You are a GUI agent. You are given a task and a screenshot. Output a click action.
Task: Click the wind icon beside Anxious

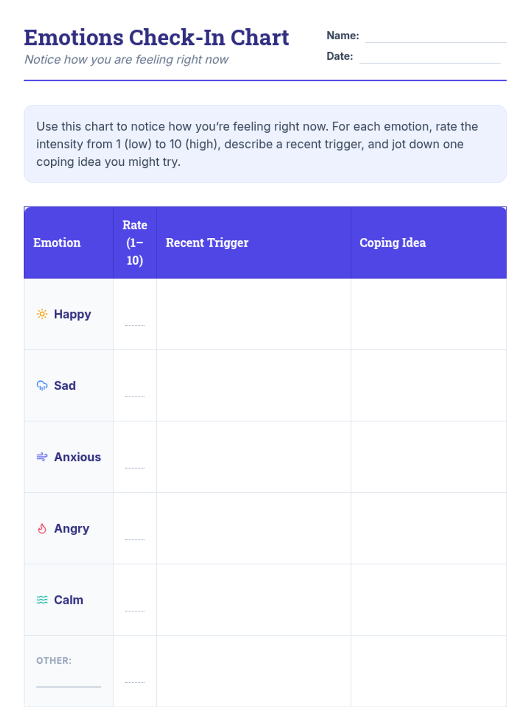click(x=42, y=457)
